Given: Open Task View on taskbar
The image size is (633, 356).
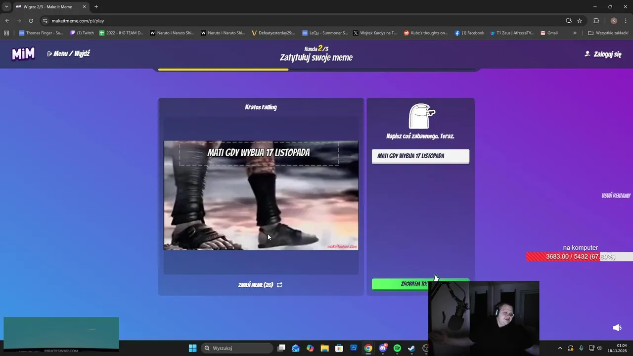Looking at the screenshot, I should click(x=281, y=348).
